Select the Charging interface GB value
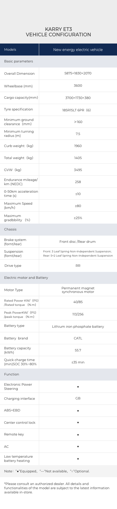 (x=78, y=398)
